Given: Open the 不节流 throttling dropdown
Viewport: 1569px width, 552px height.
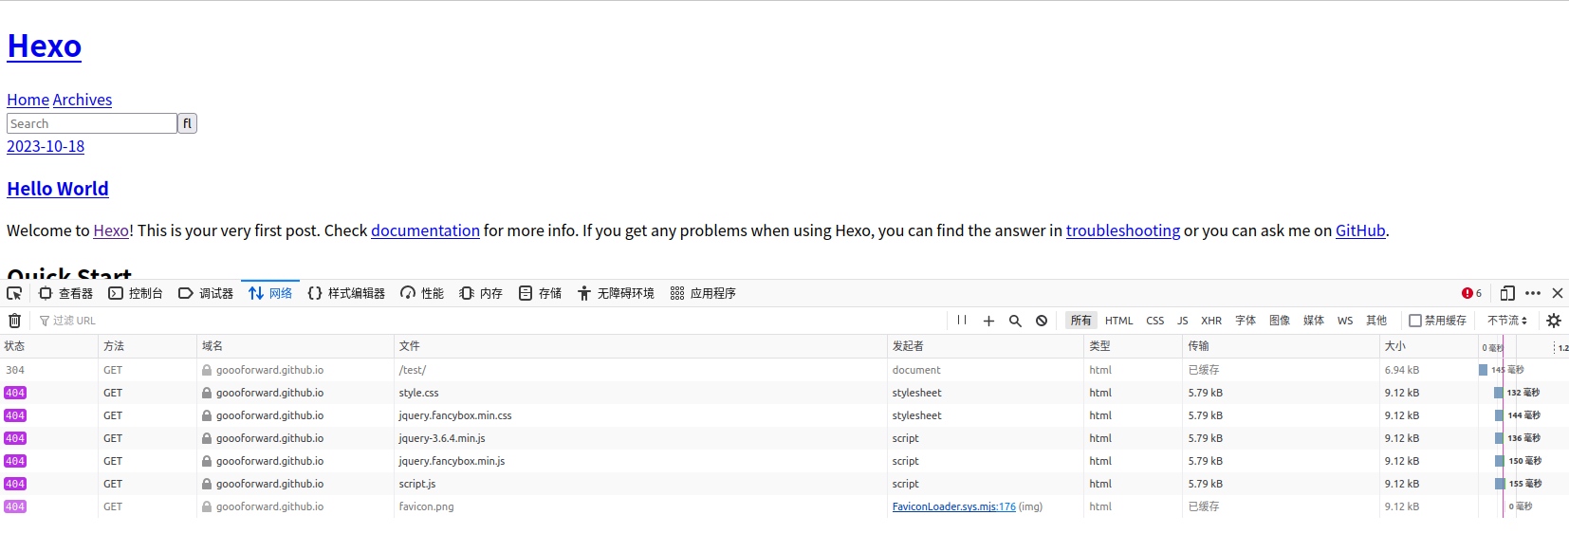Looking at the screenshot, I should tap(1507, 321).
